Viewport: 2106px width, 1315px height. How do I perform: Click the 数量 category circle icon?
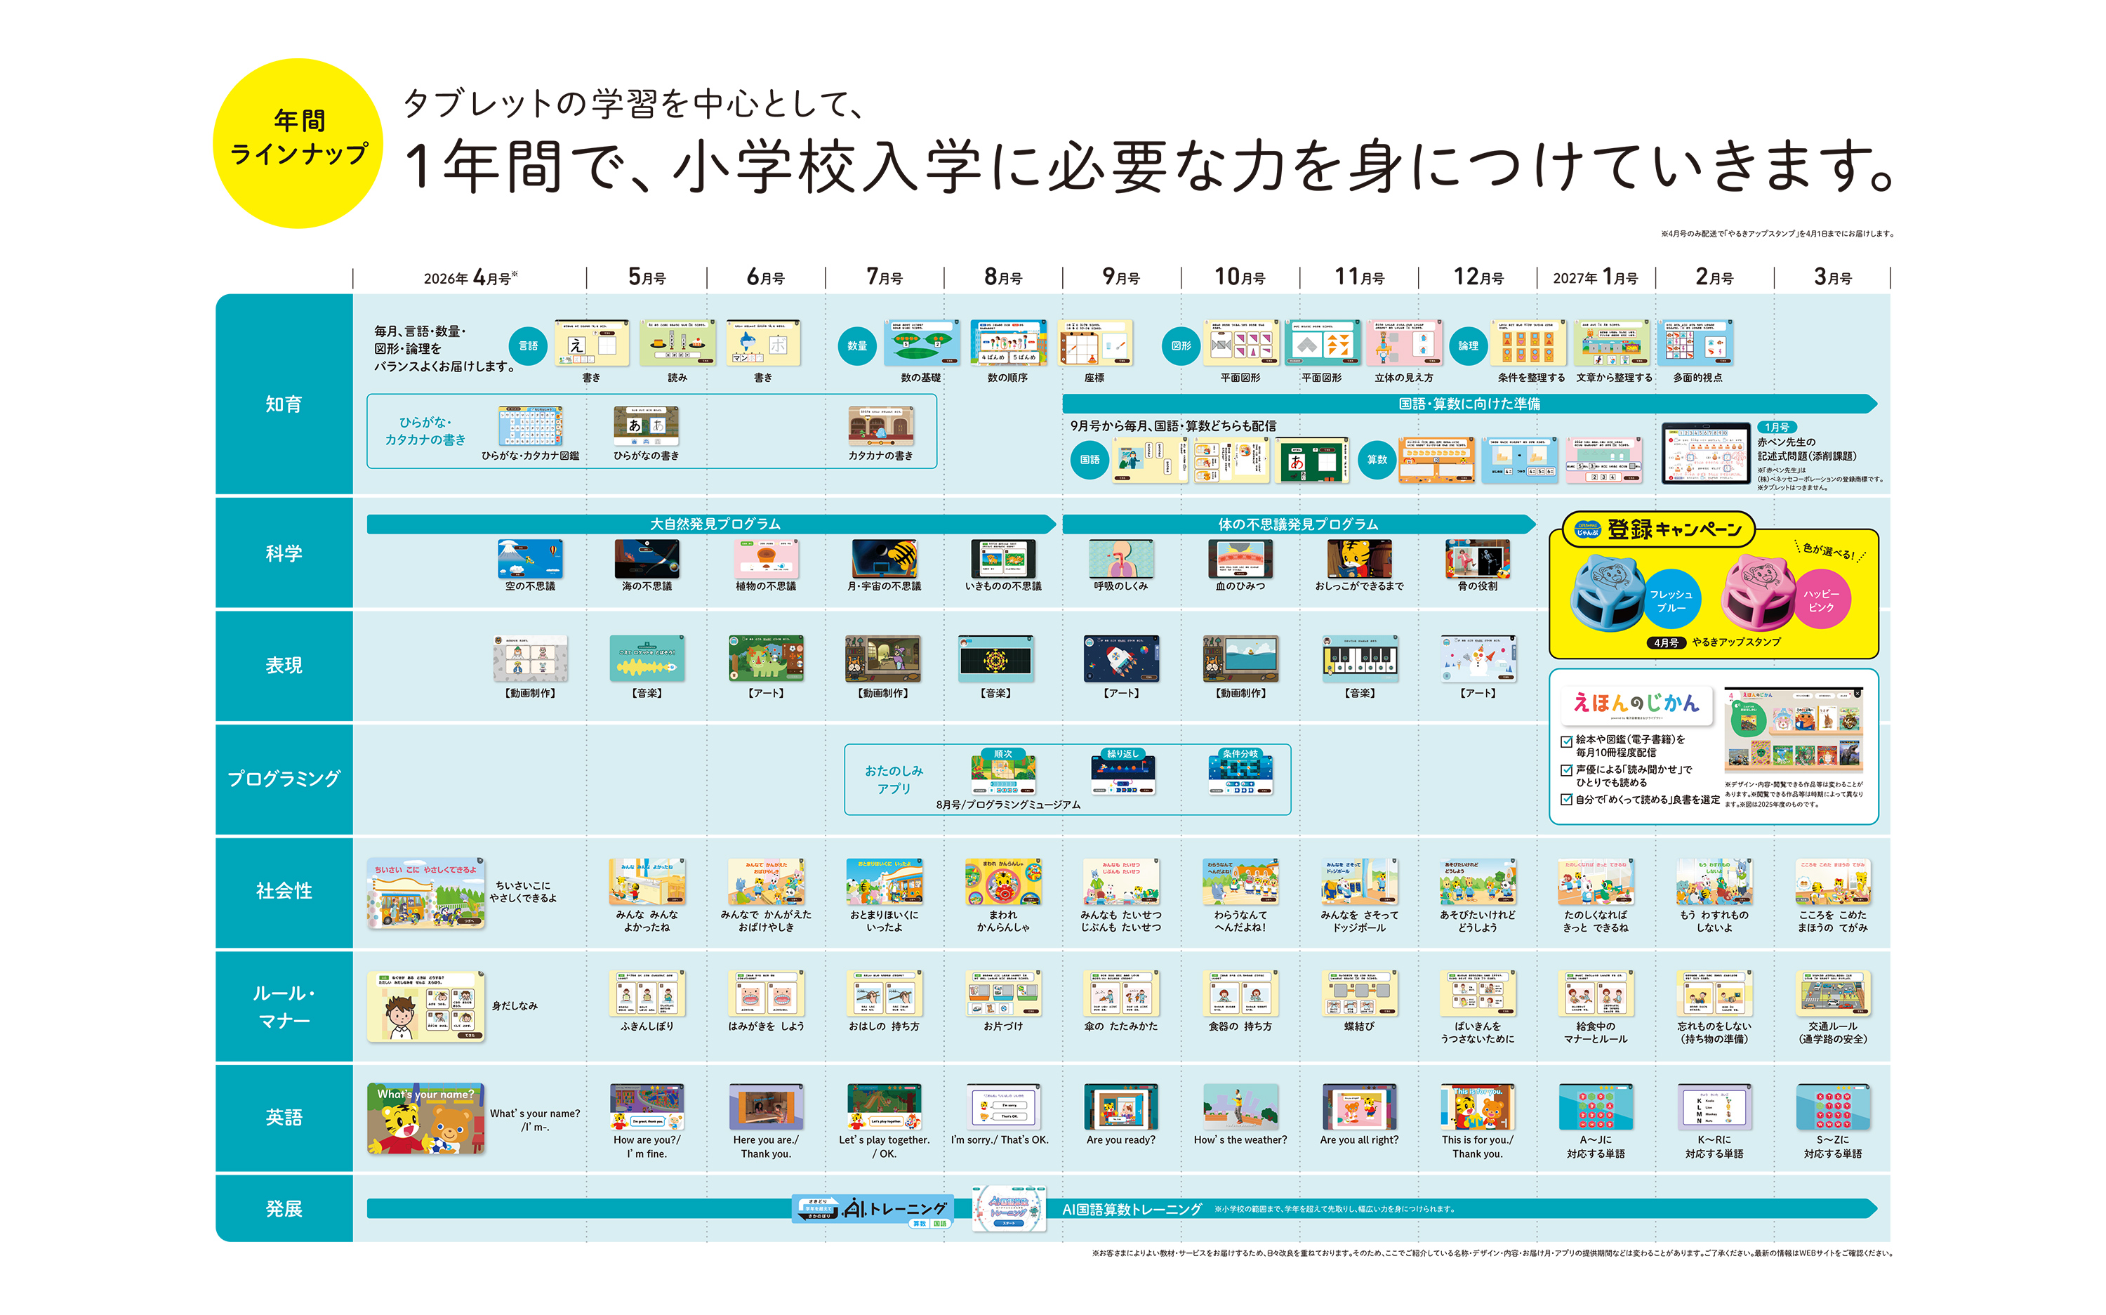(x=856, y=346)
